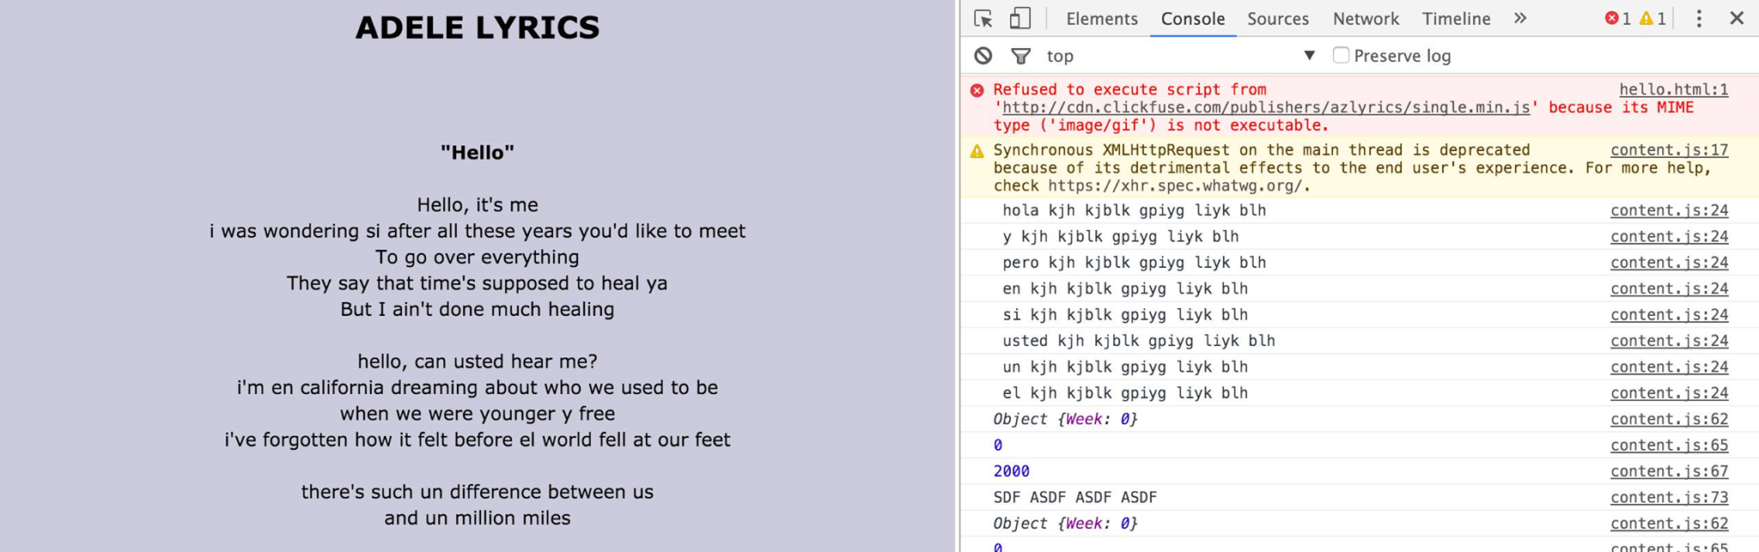The height and width of the screenshot is (552, 1759).
Task: Enable the Preserve log checkbox
Action: [1341, 55]
